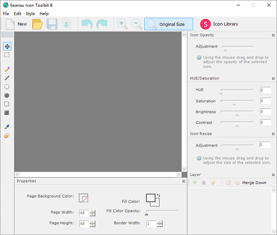Click the Brightness value field
277x235 pixels.
pyautogui.click(x=265, y=112)
